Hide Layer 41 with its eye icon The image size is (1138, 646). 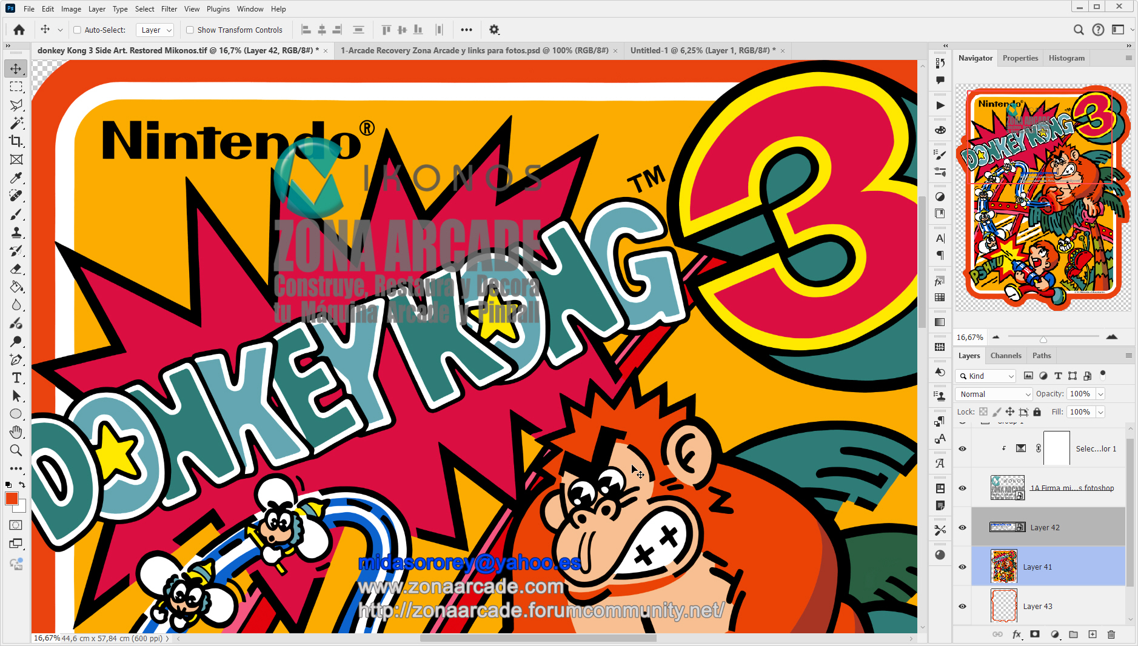pyautogui.click(x=962, y=567)
